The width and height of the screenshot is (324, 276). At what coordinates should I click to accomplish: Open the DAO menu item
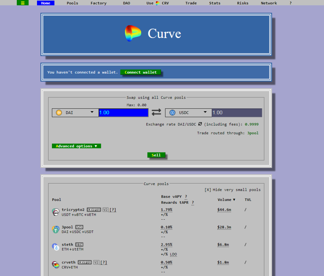pyautogui.click(x=127, y=3)
